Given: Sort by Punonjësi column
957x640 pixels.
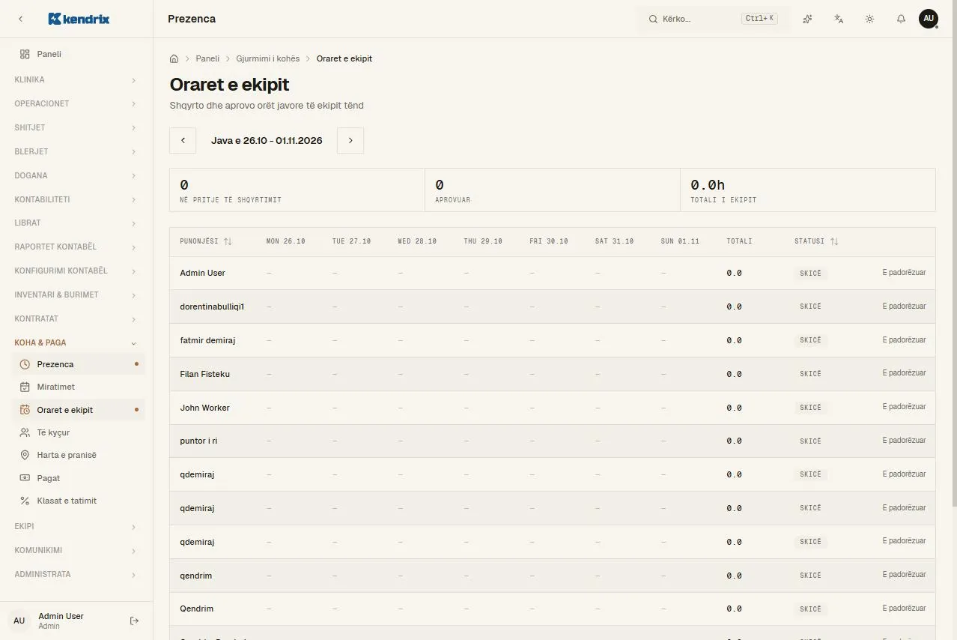Looking at the screenshot, I should click(206, 241).
